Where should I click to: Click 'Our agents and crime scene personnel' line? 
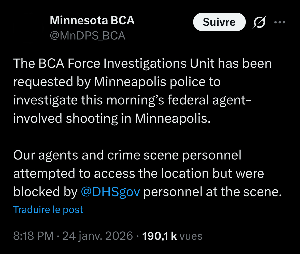click(127, 155)
